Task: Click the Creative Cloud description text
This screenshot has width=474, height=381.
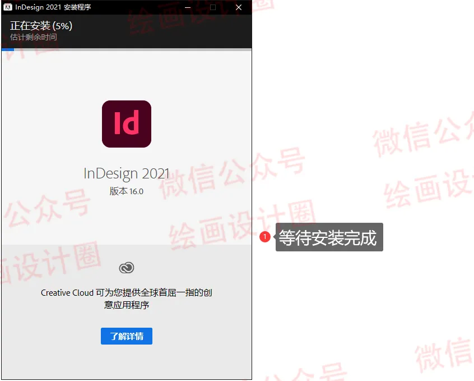Action: coord(127,299)
